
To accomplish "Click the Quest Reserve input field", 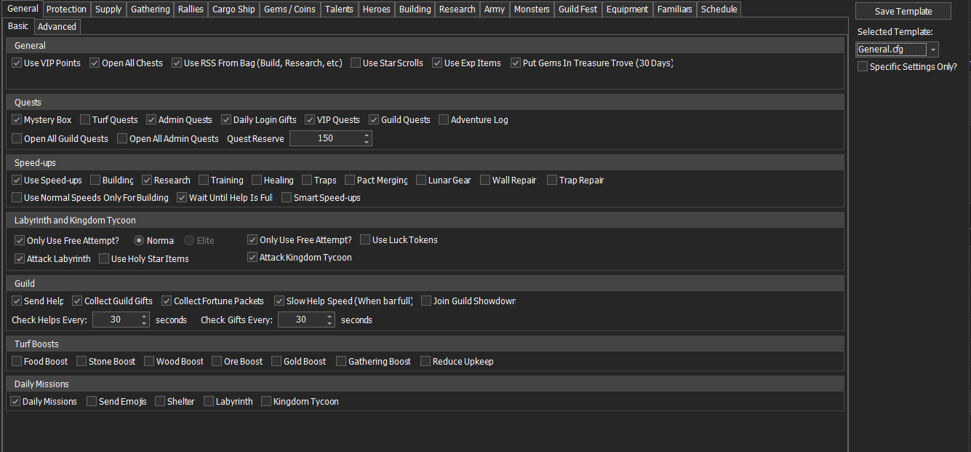I will (325, 138).
